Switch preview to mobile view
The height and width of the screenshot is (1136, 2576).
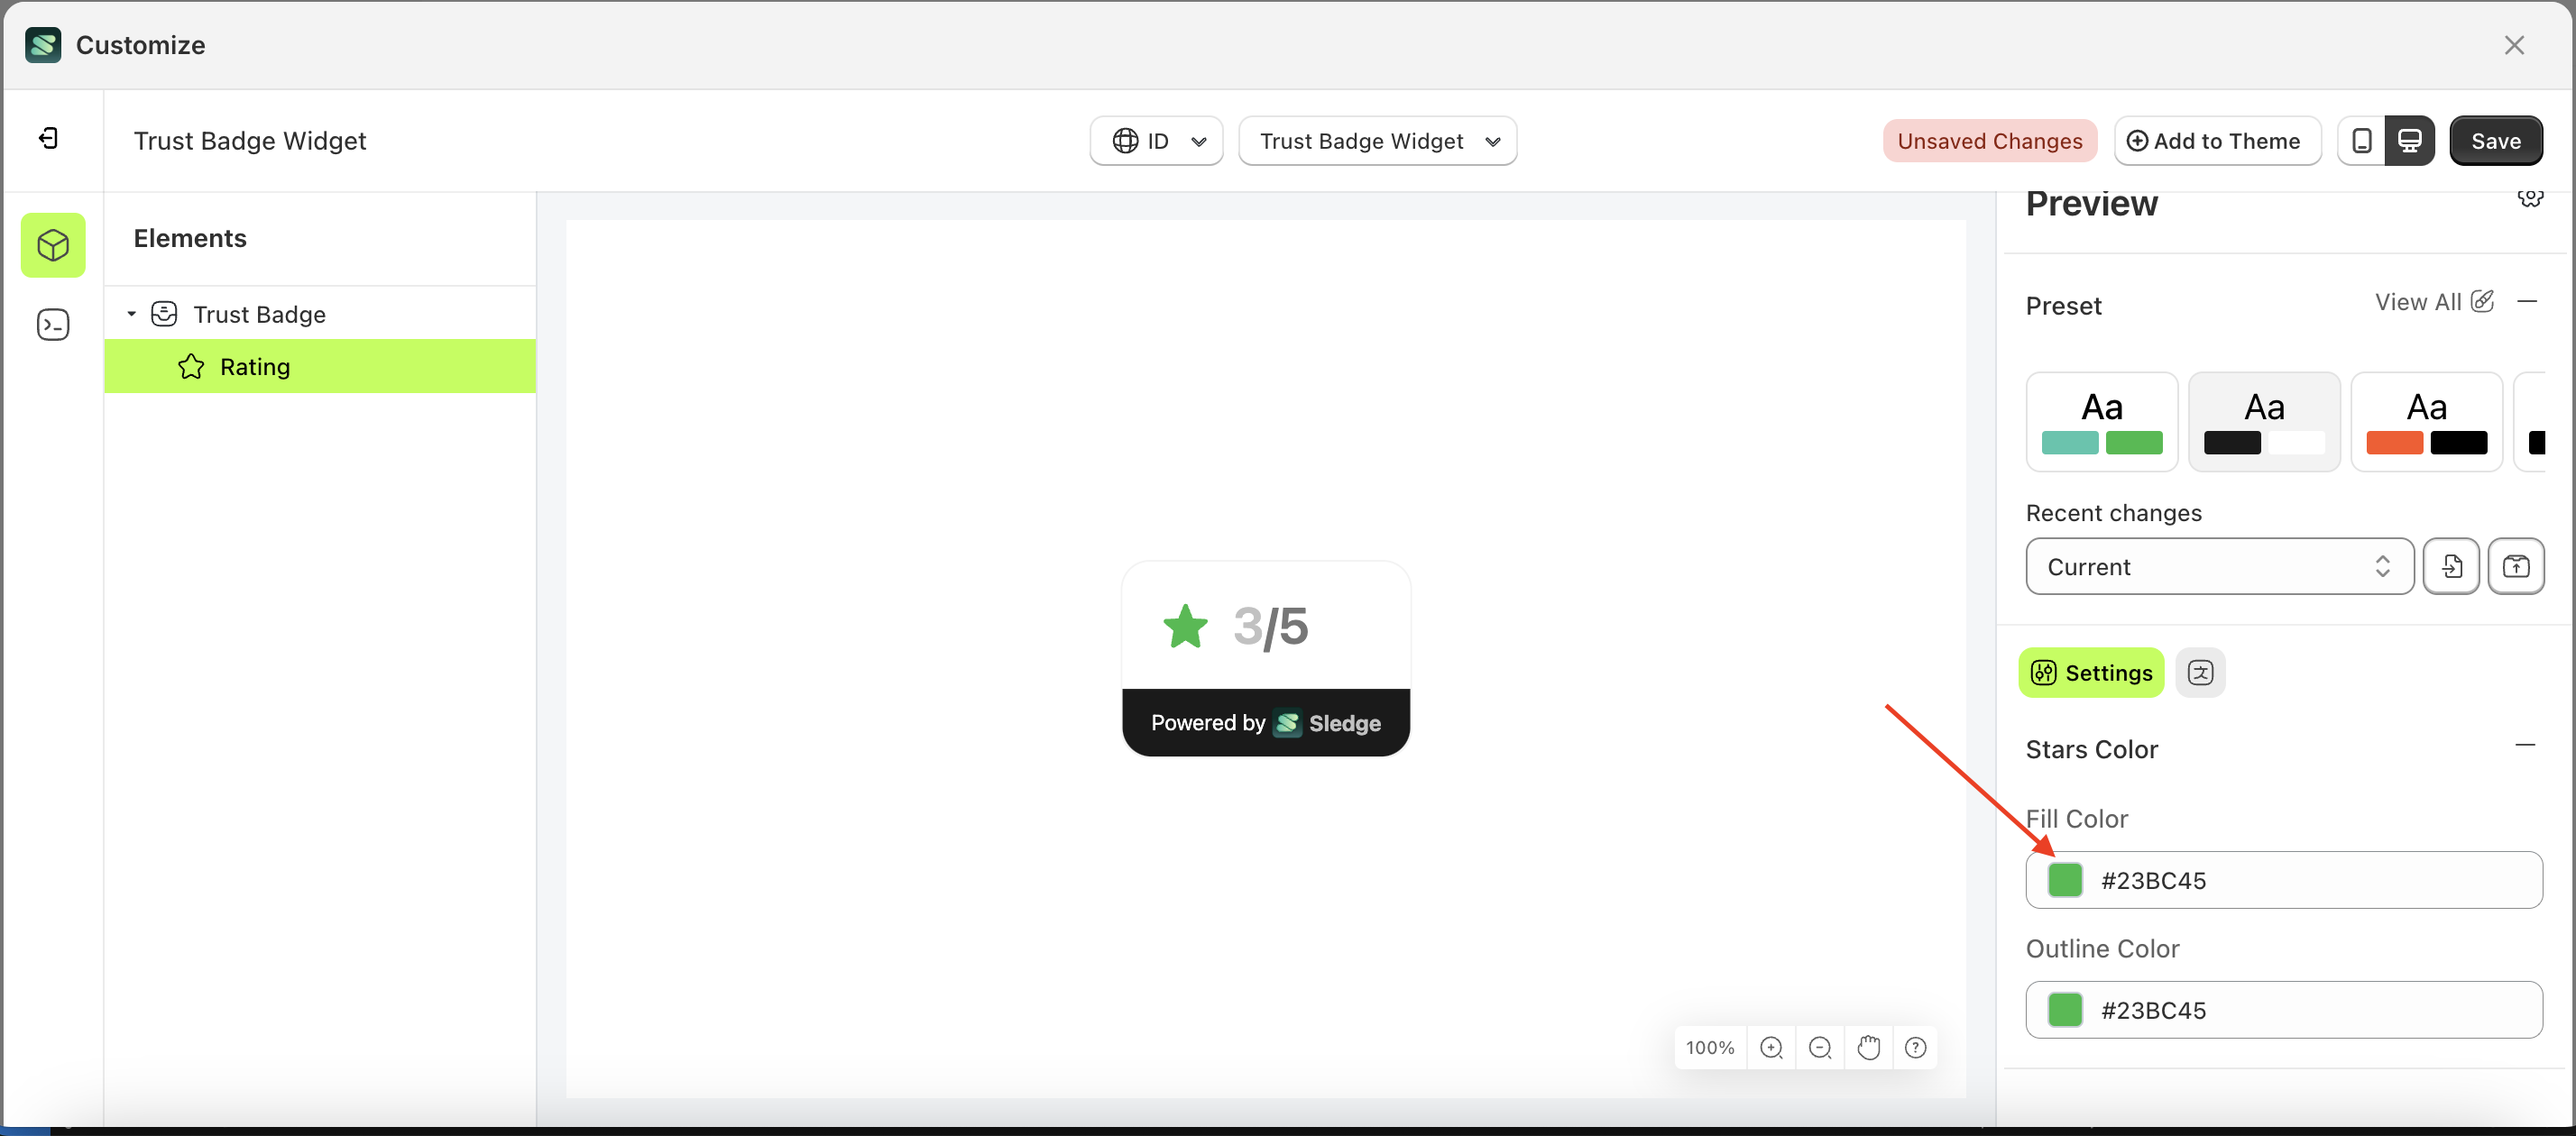click(x=2361, y=140)
